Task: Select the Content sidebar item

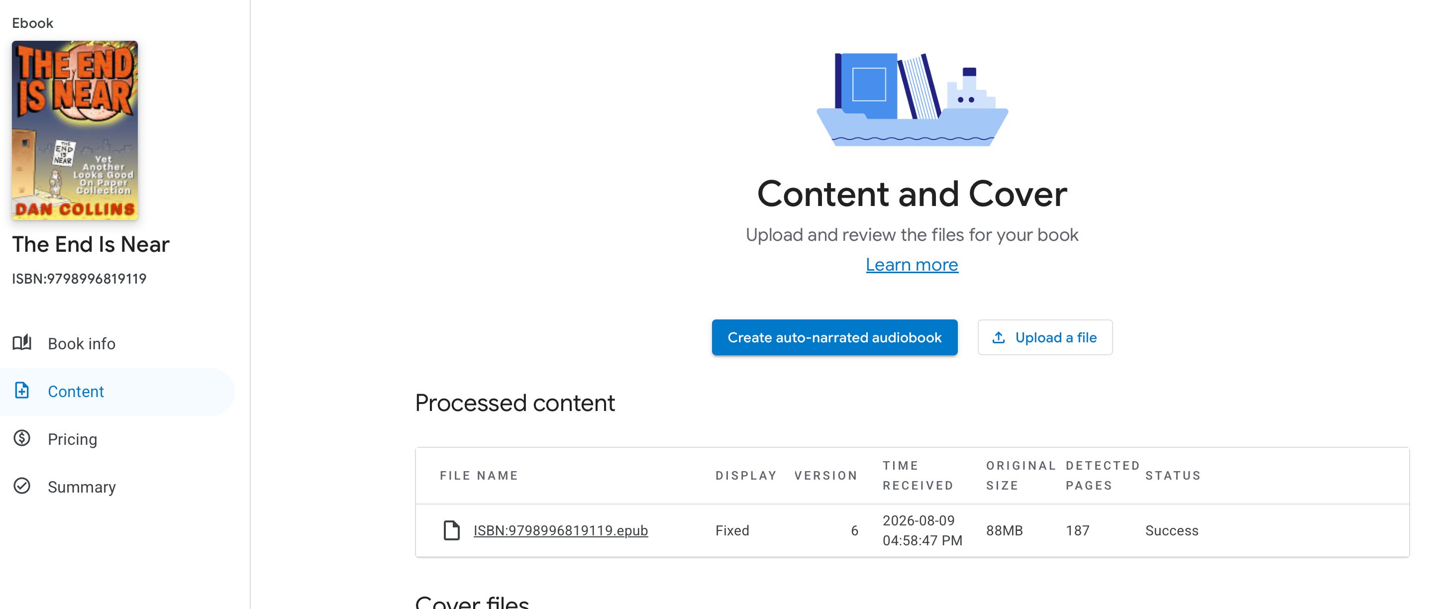Action: point(117,392)
